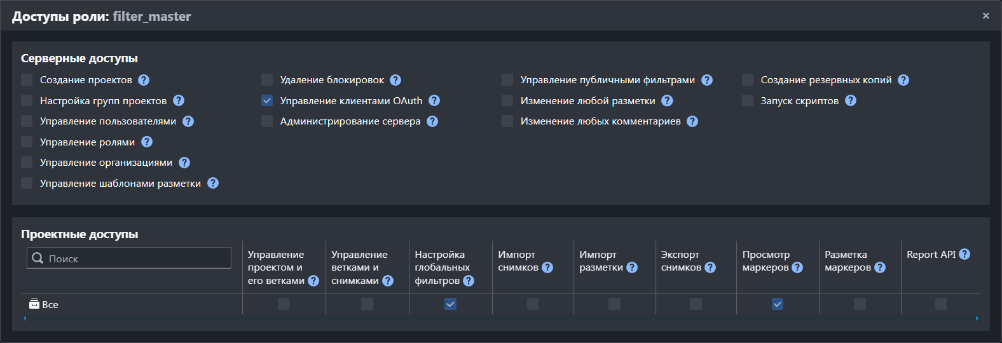Open help icon for Report API column
Screen dimensions: 1002x343
point(964,254)
